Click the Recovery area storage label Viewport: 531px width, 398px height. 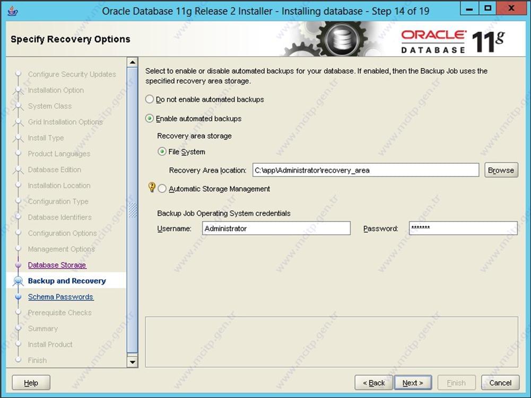194,136
